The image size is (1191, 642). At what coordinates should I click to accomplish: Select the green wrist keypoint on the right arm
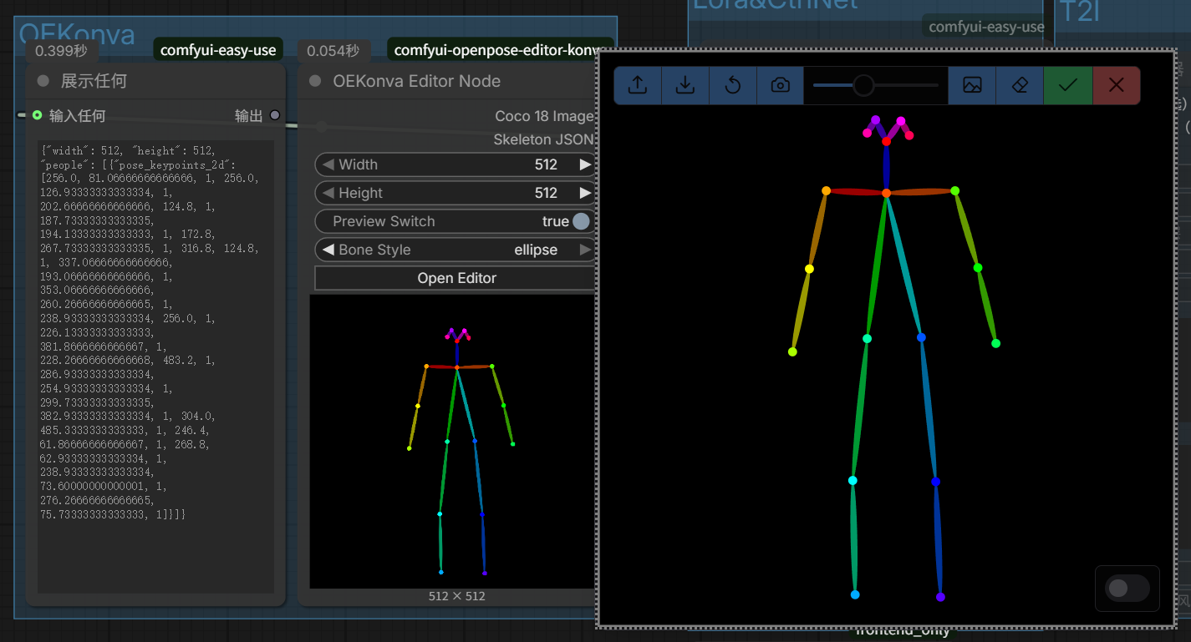(x=995, y=343)
